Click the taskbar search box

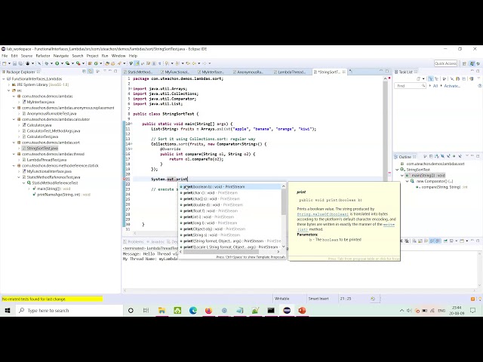69,310
